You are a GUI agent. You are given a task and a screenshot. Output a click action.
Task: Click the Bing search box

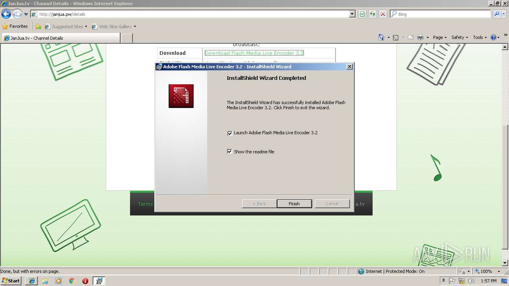pyautogui.click(x=440, y=14)
